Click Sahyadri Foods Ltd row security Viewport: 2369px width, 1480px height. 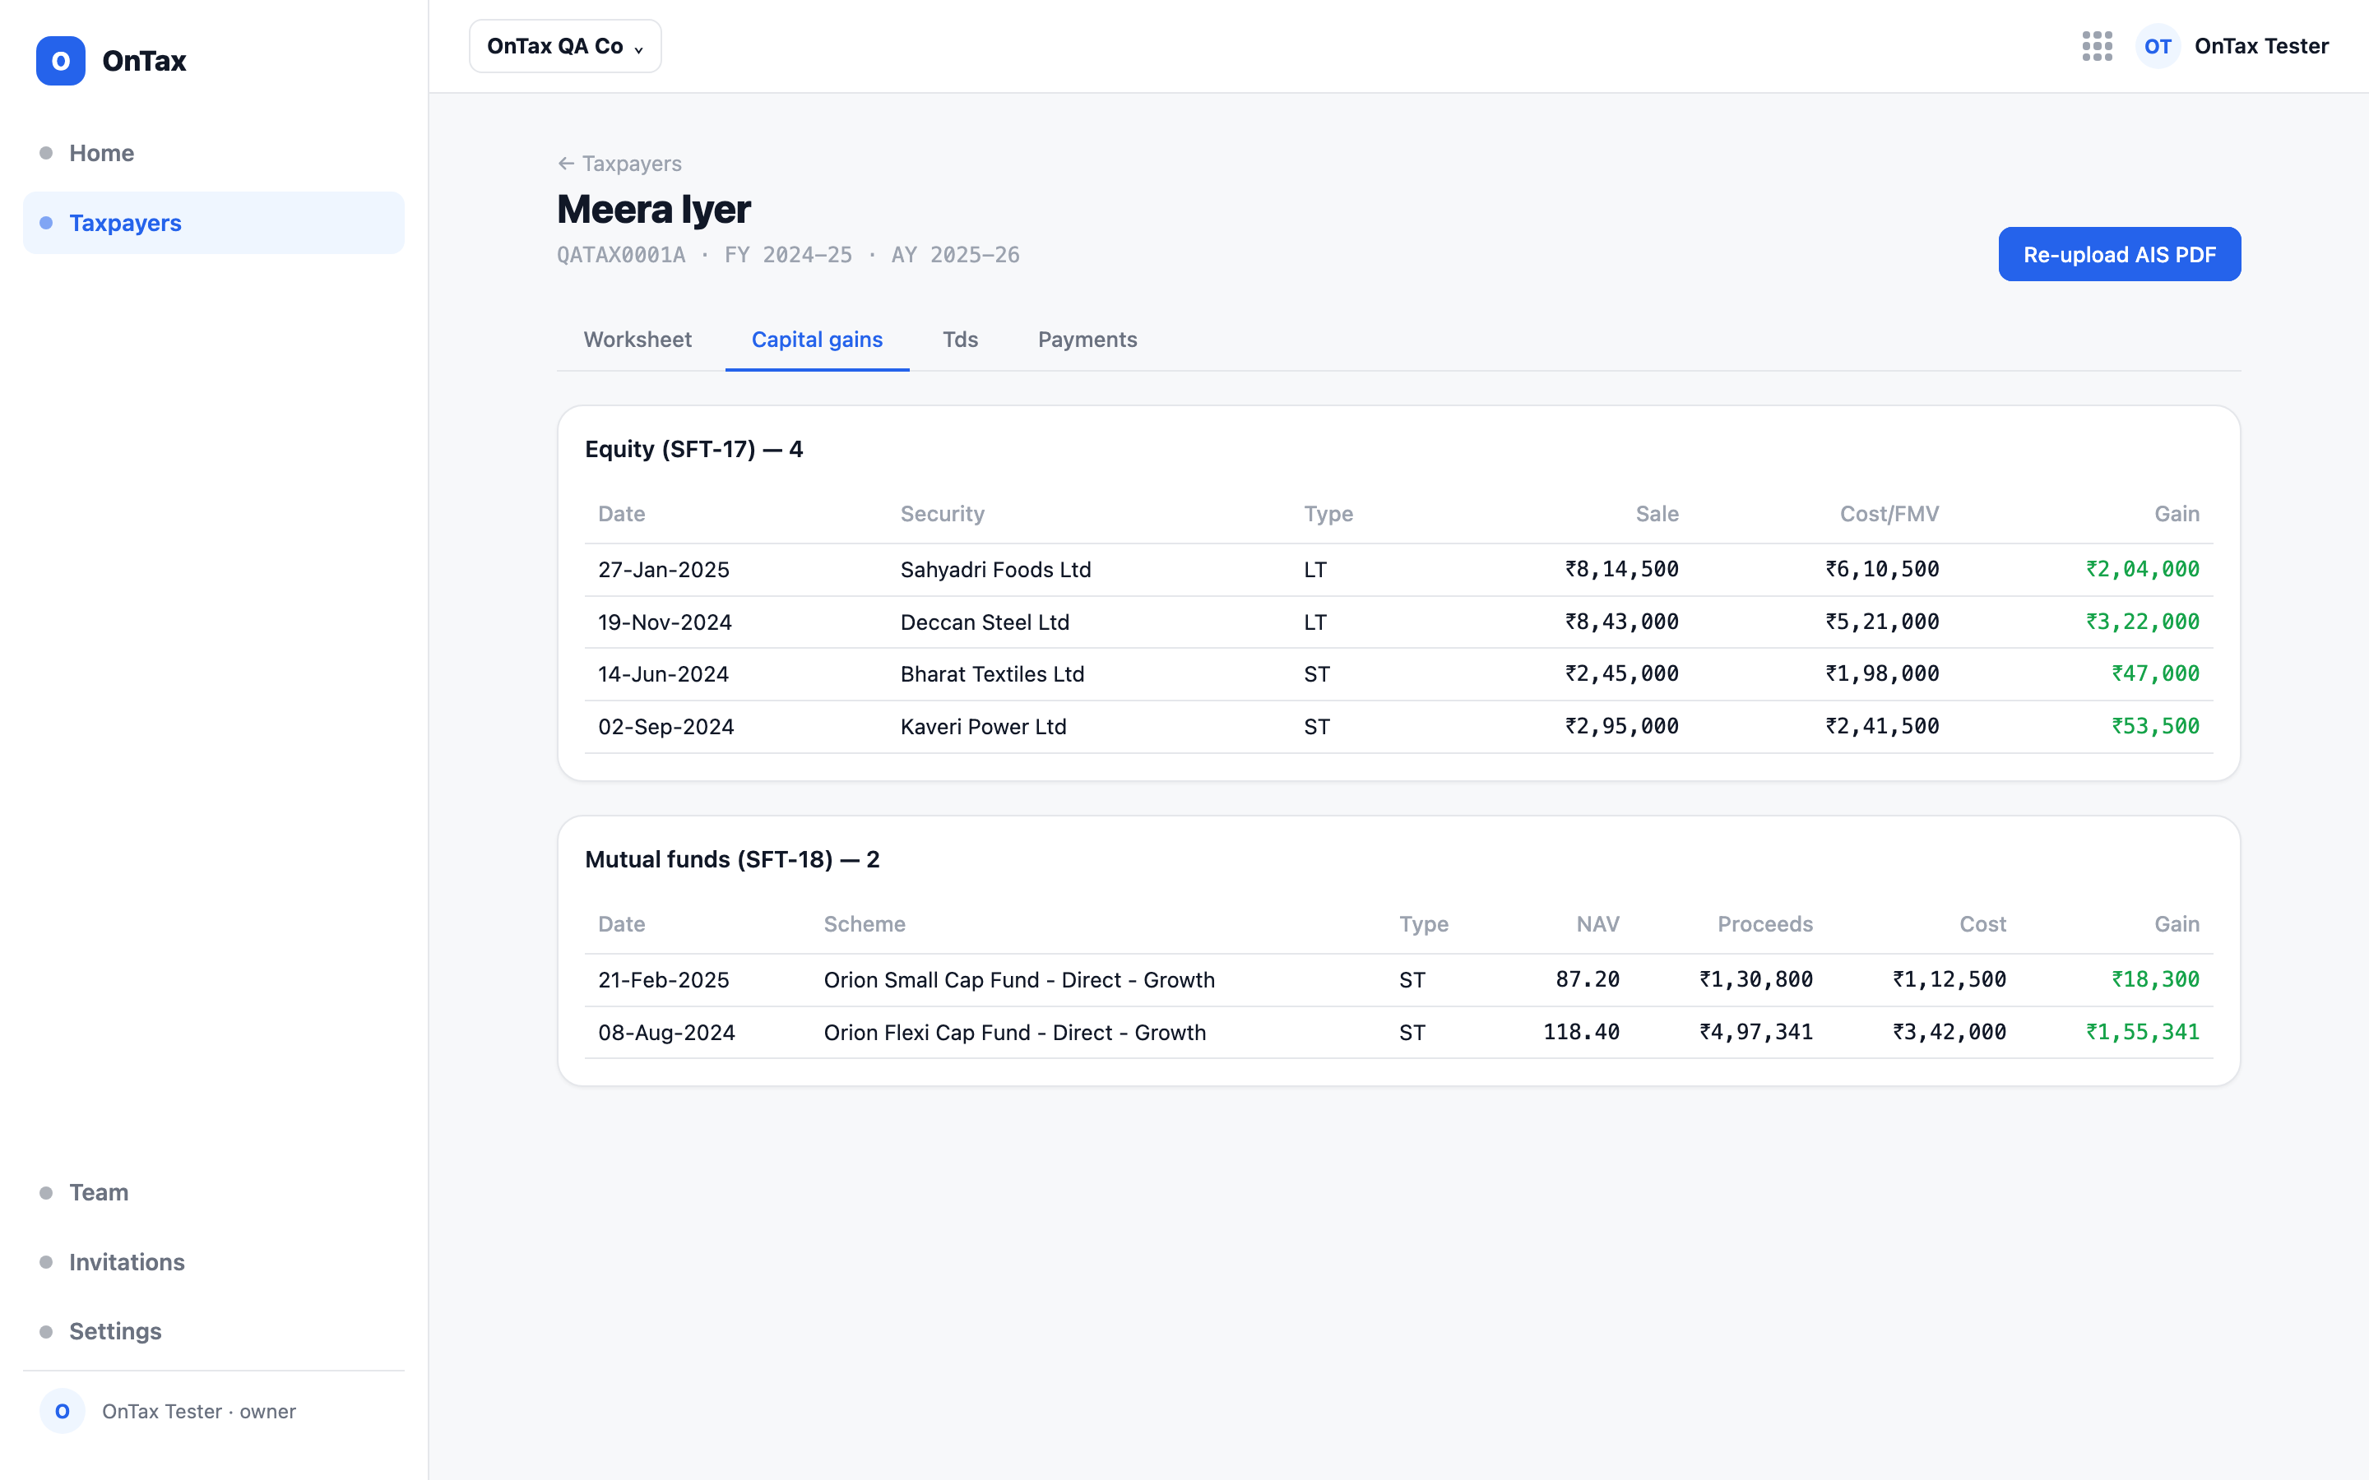pos(995,570)
